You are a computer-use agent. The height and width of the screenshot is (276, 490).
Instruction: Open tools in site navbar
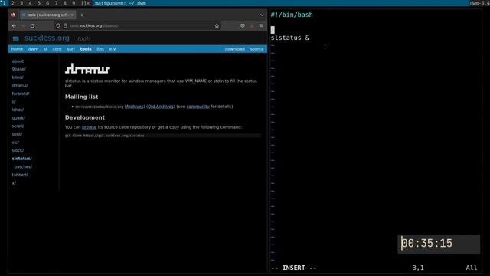pos(86,49)
